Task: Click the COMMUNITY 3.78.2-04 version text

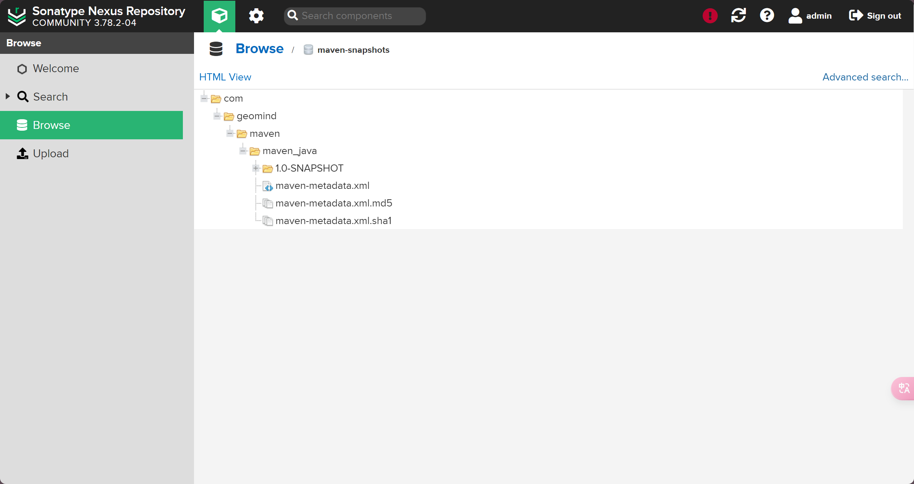Action: (84, 23)
